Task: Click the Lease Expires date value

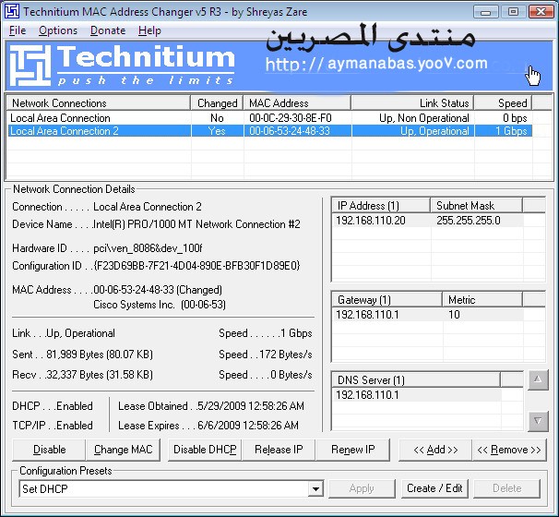Action: 248,426
